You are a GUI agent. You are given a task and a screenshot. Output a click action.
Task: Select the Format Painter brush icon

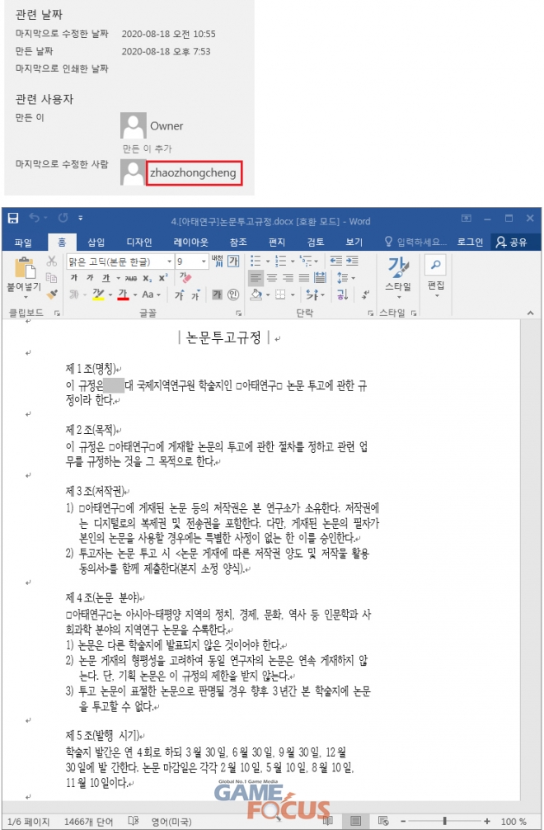click(x=52, y=295)
